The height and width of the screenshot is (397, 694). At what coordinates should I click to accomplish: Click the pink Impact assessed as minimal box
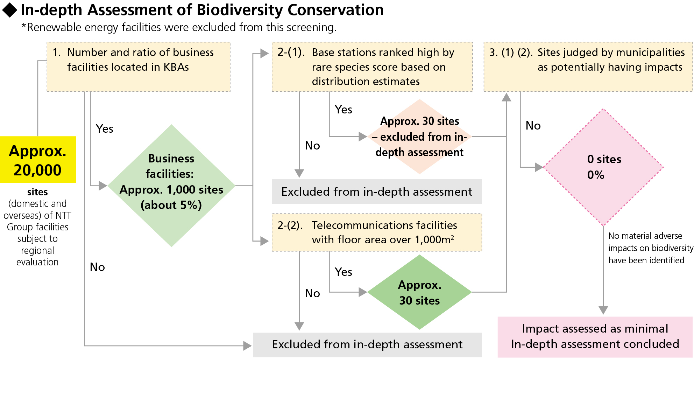pos(595,337)
